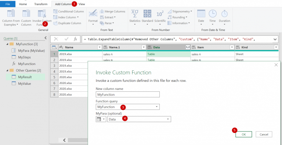The width and height of the screenshot is (282, 145).
Task: Click Invoke Custom Function ribbon button
Action: pos(42,18)
